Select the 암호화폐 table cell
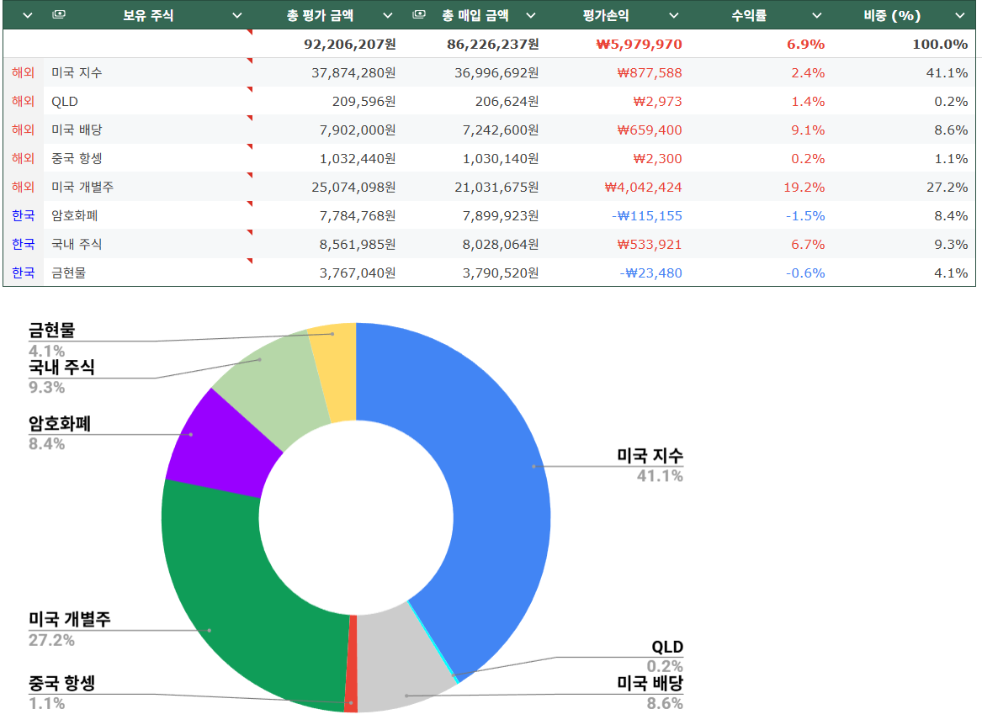Screen dimensions: 982x725 coord(148,215)
